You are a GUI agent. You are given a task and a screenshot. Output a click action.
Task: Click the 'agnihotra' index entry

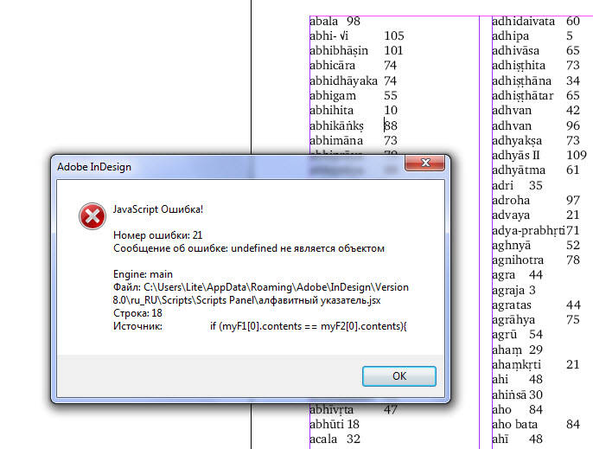pos(518,260)
